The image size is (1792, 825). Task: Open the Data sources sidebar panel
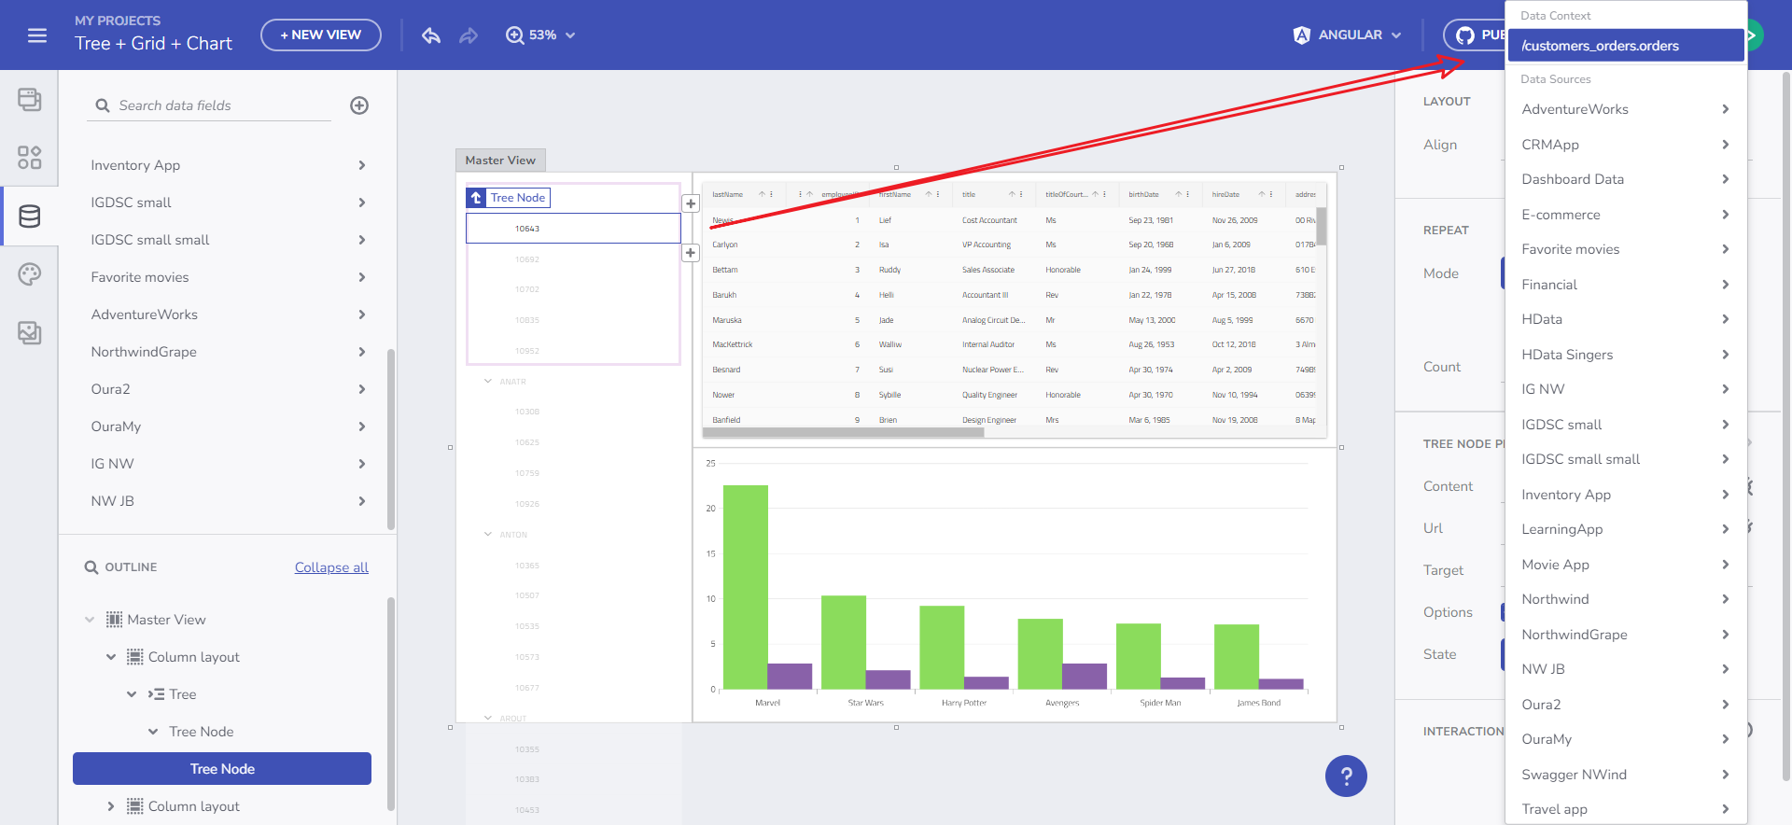point(30,217)
